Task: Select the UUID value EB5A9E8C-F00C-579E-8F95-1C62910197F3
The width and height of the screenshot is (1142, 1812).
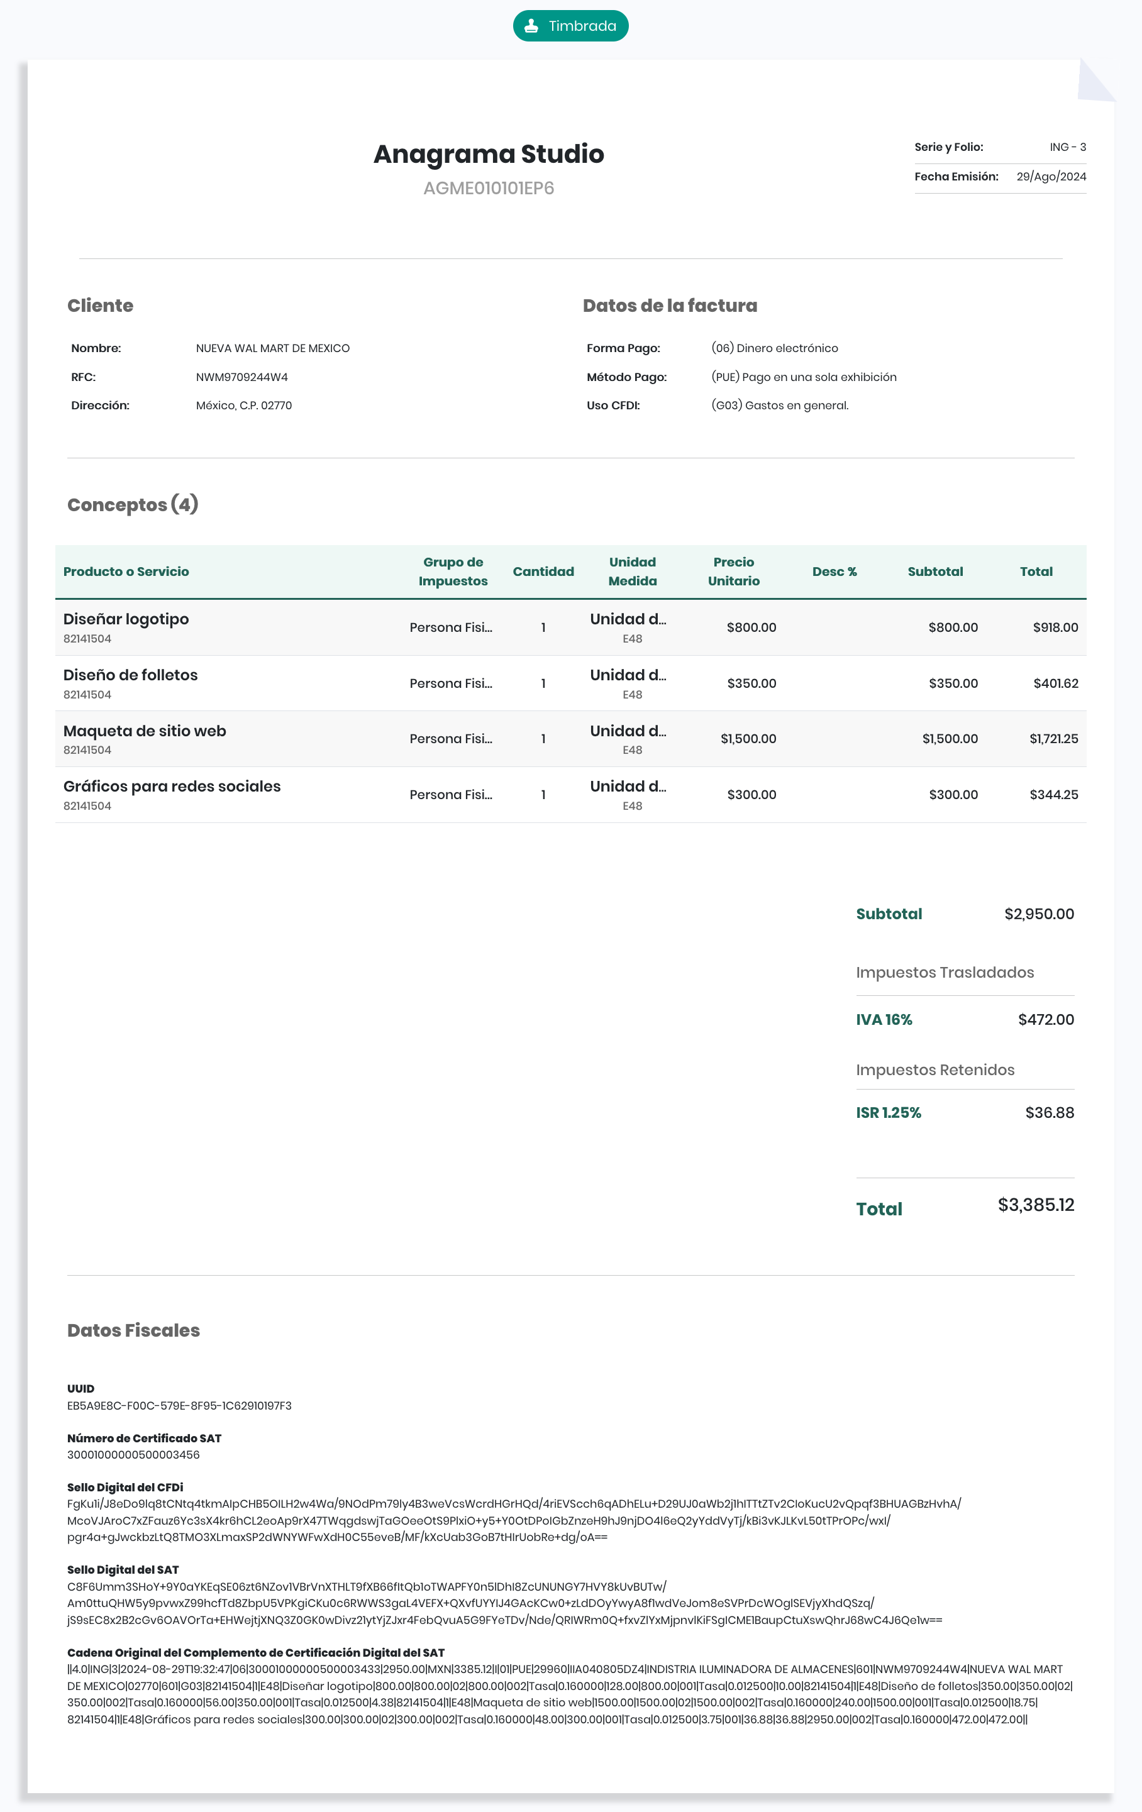Action: coord(179,1406)
